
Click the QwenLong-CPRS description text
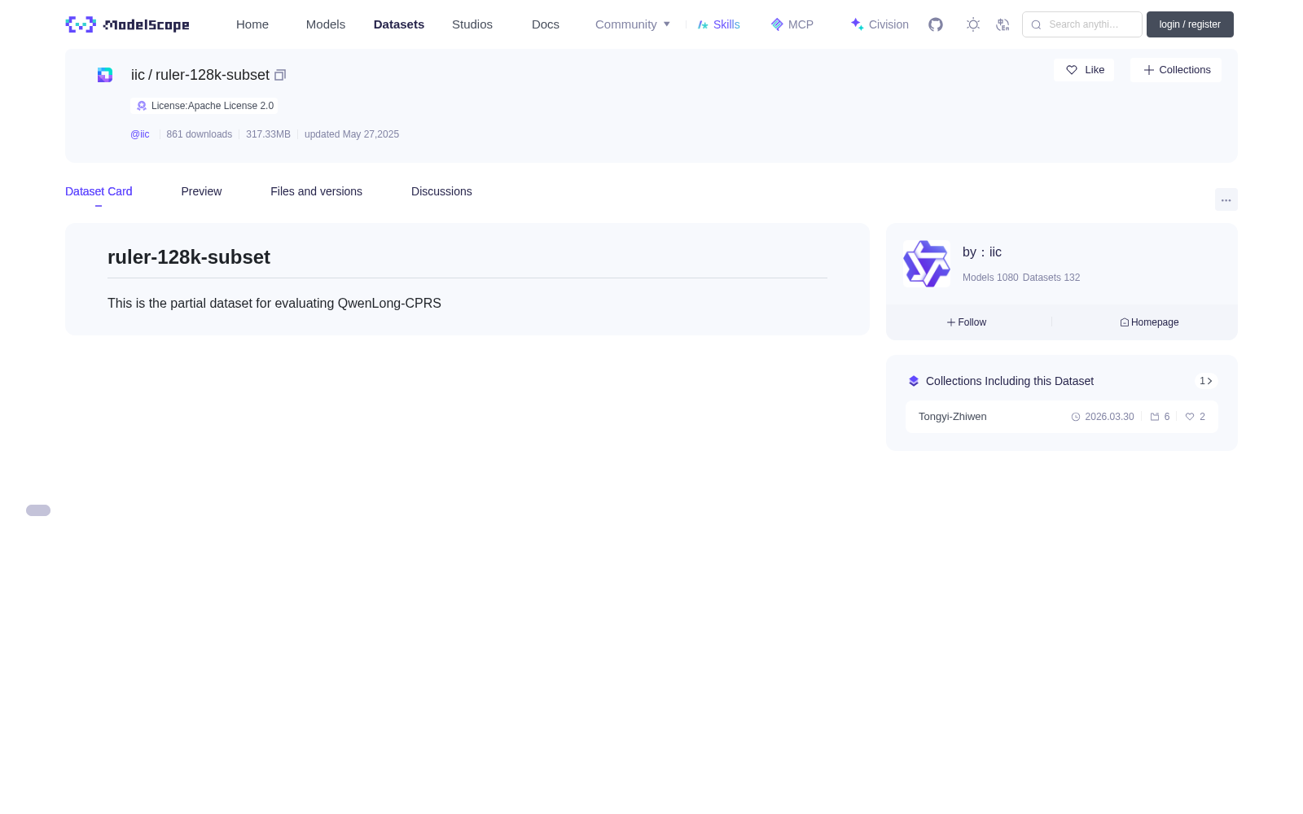tap(274, 304)
